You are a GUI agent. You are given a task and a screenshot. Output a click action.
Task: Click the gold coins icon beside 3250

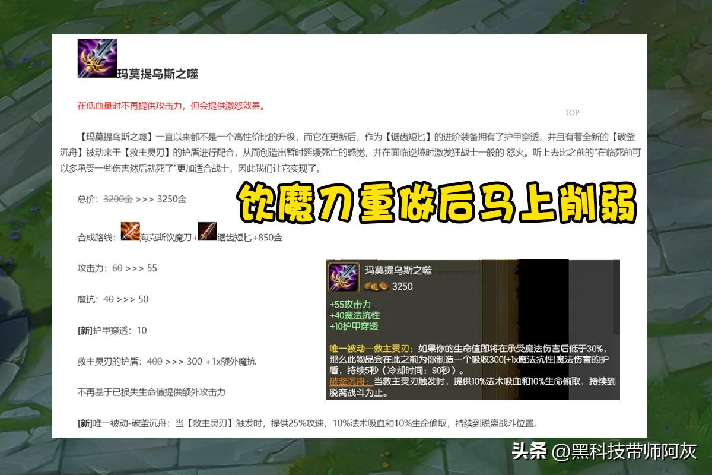[x=376, y=286]
